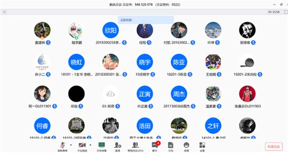Click the meeting info icon at top-left bar
This screenshot has height=153, width=288.
point(5,12)
